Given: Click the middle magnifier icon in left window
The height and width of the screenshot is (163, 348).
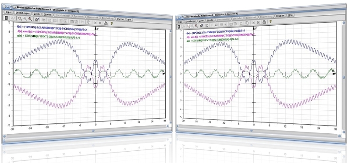Looking at the screenshot, I should point(25,19).
